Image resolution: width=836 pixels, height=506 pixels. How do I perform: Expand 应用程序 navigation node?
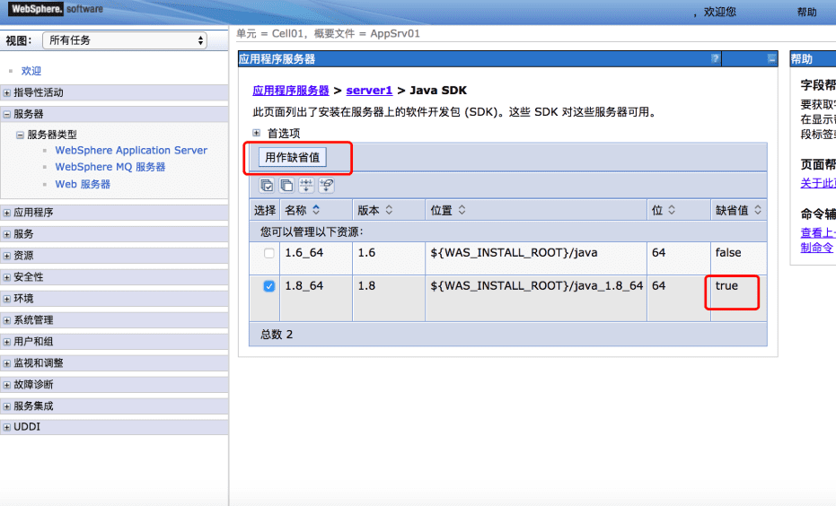coord(6,213)
